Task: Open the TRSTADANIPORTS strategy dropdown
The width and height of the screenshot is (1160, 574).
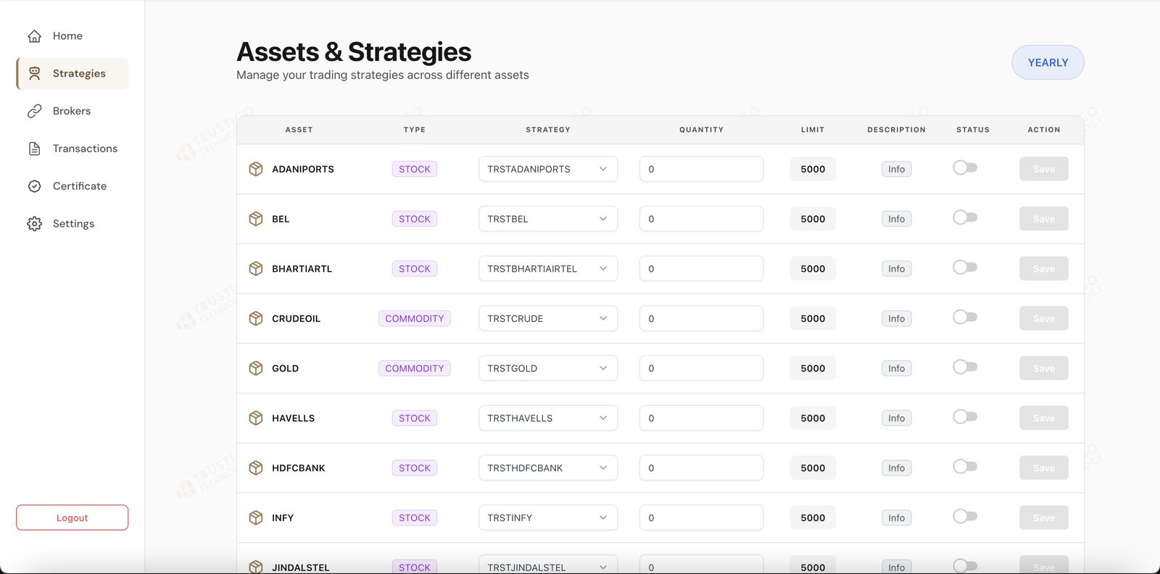Action: (x=548, y=169)
